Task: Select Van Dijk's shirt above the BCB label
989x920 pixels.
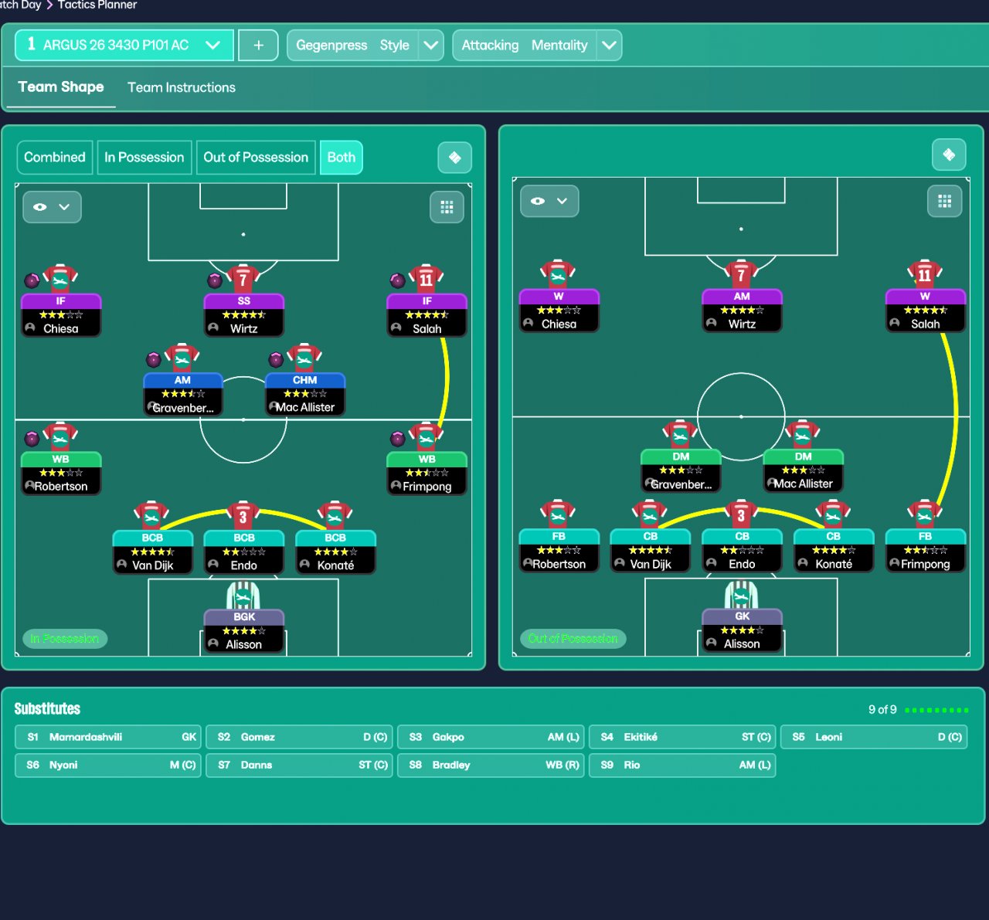Action: [x=152, y=515]
